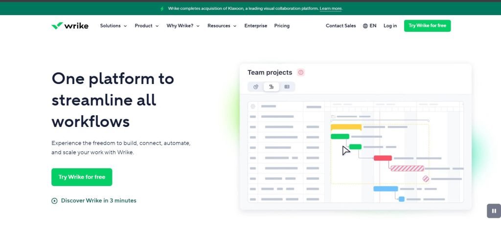Screen dimensions: 501x230
Task: Switch to the pie chart view tab
Action: pyautogui.click(x=255, y=87)
